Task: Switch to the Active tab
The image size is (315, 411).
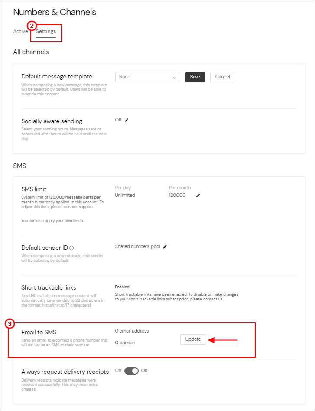Action: tap(21, 31)
